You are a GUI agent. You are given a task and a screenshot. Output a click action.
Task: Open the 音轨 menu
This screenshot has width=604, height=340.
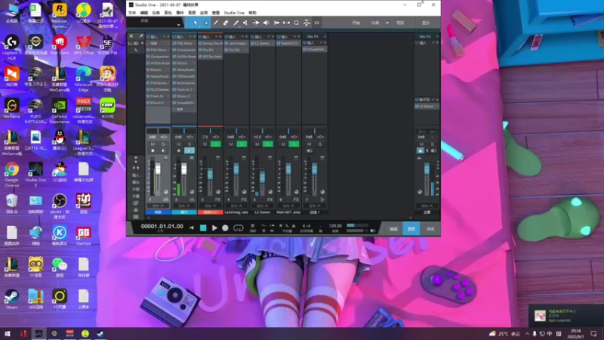click(168, 13)
